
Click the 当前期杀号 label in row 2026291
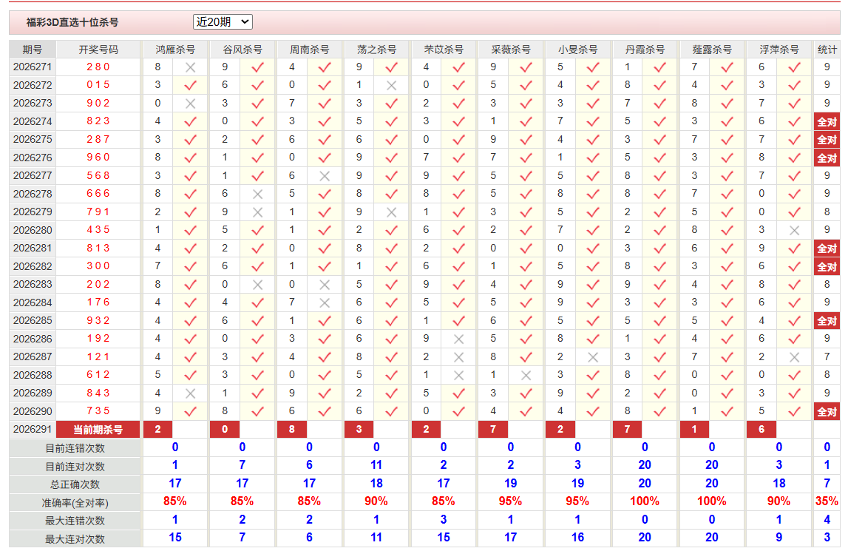tap(98, 430)
